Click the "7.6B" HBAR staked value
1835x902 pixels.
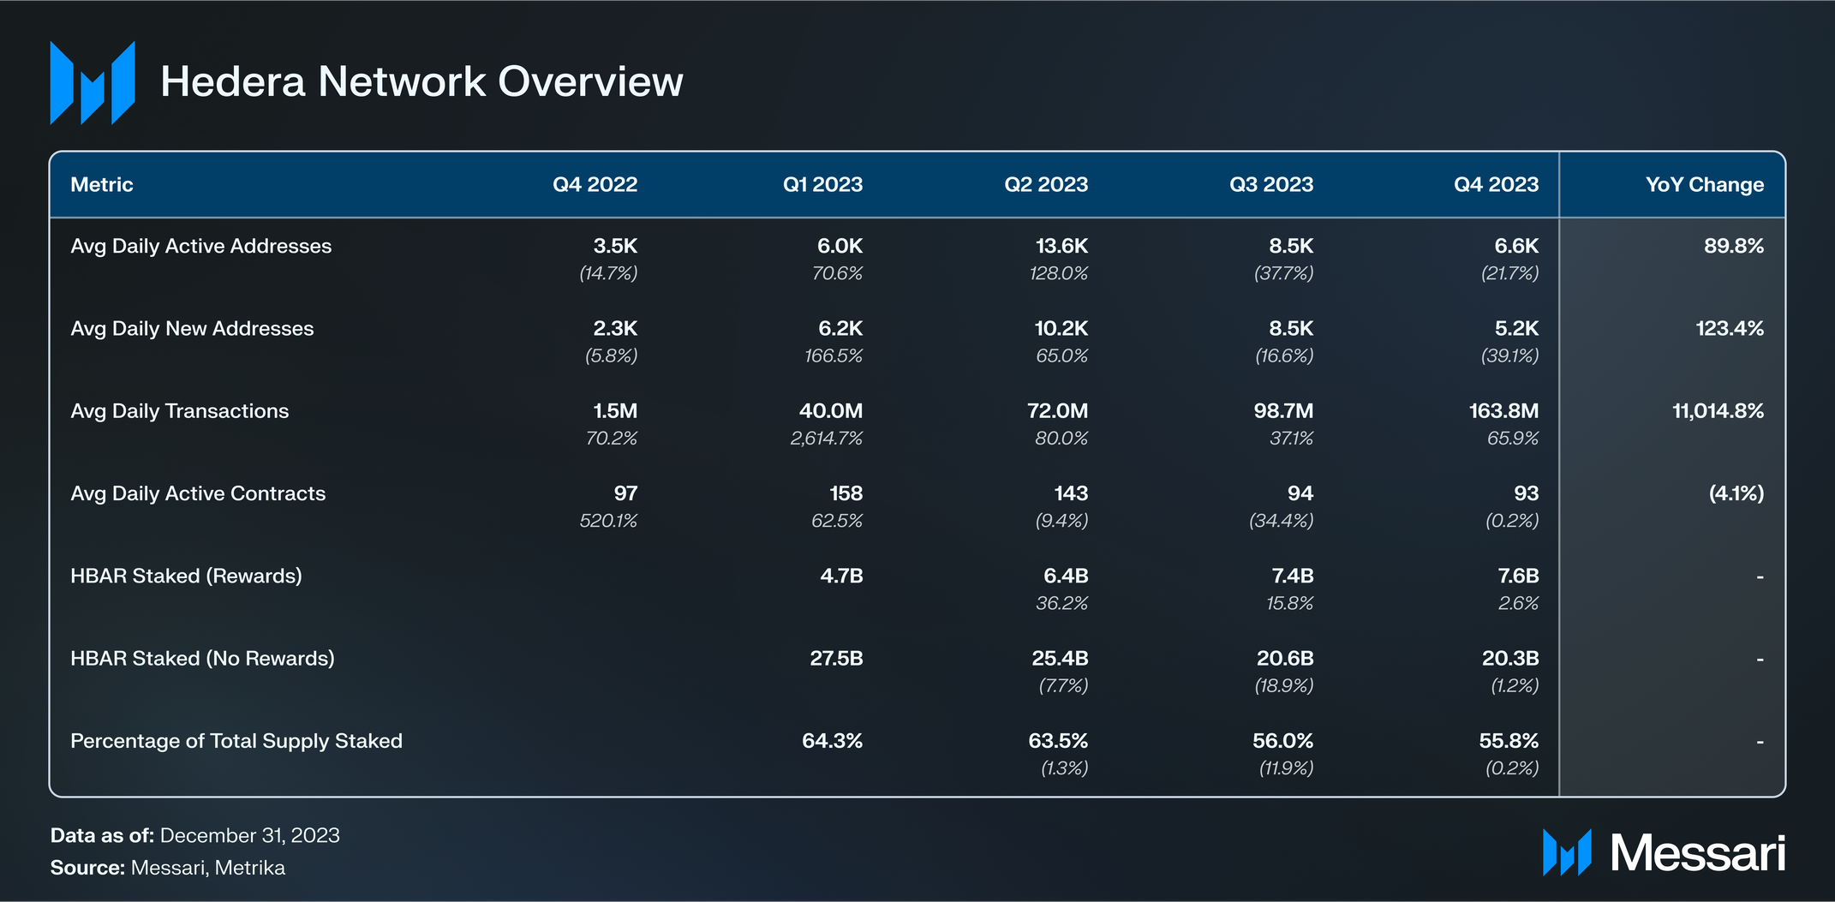click(x=1518, y=576)
